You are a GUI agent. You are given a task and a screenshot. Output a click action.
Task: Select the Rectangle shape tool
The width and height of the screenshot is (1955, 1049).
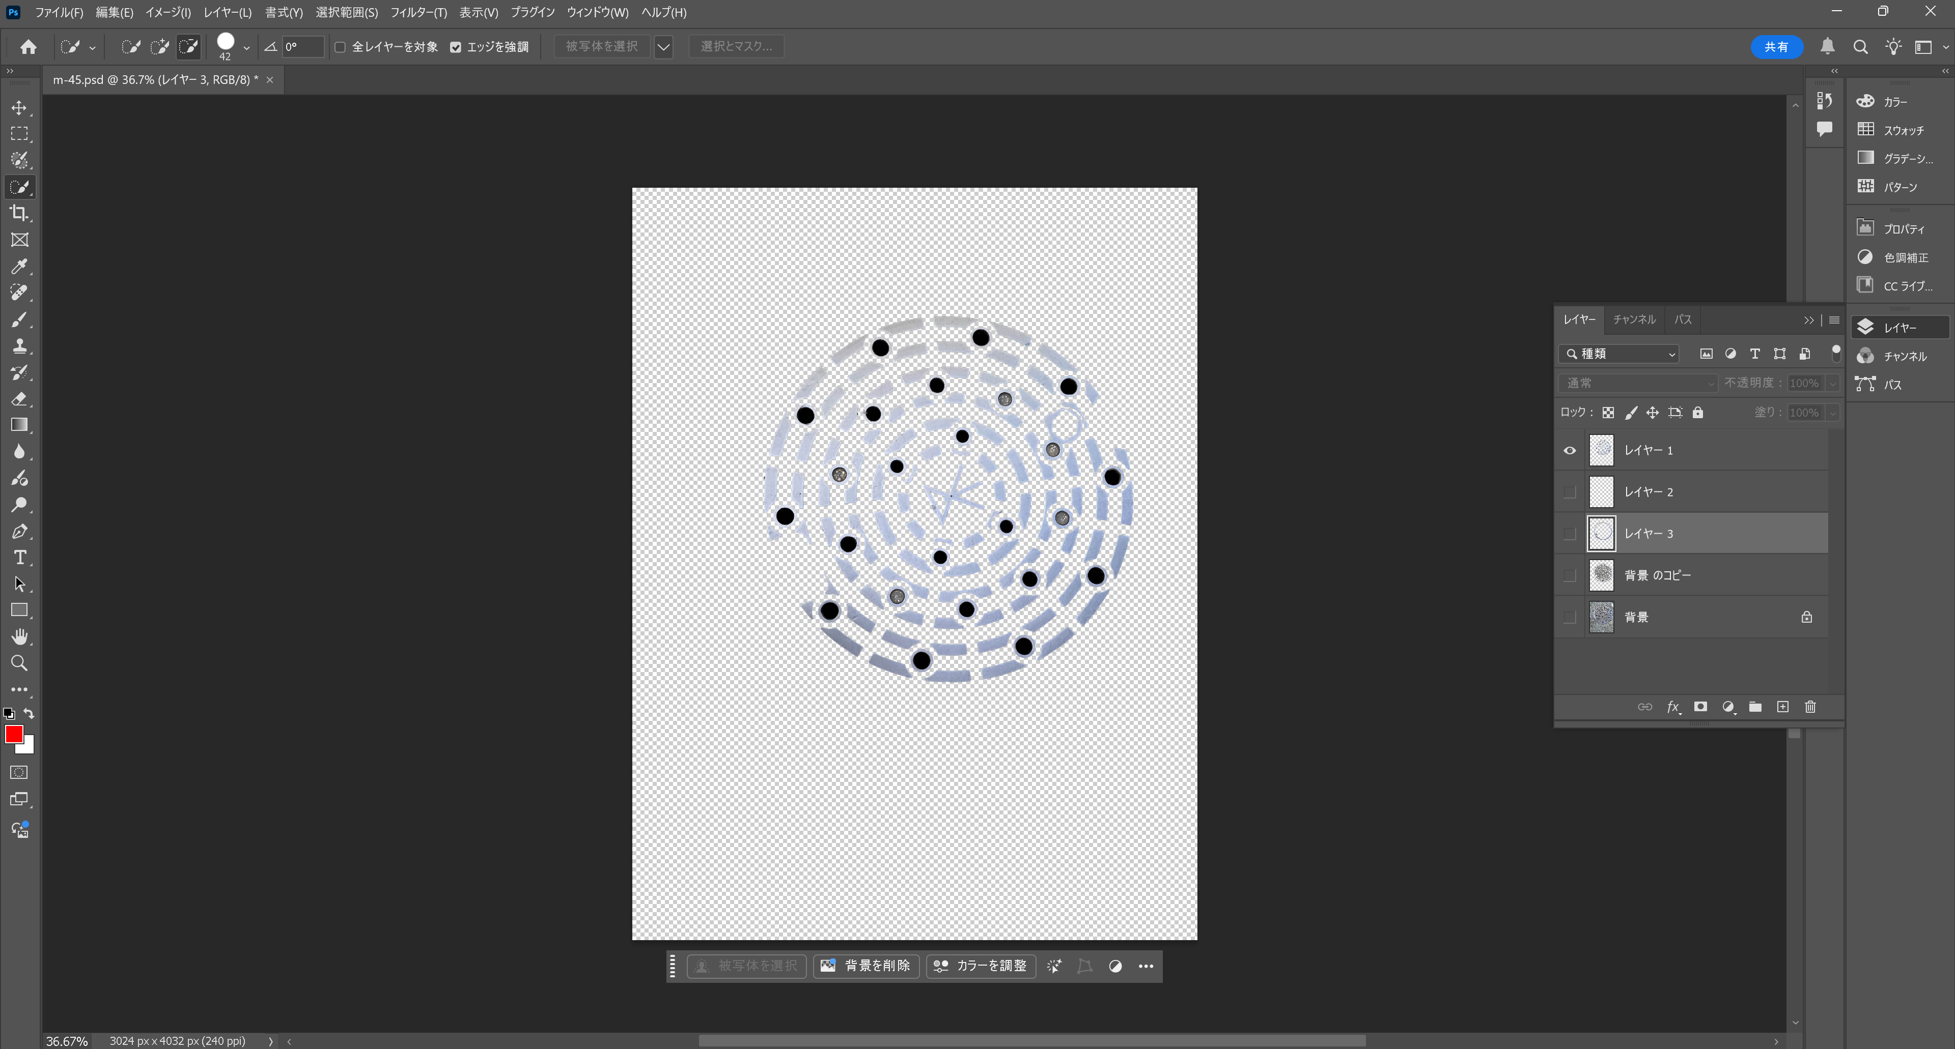coord(19,610)
